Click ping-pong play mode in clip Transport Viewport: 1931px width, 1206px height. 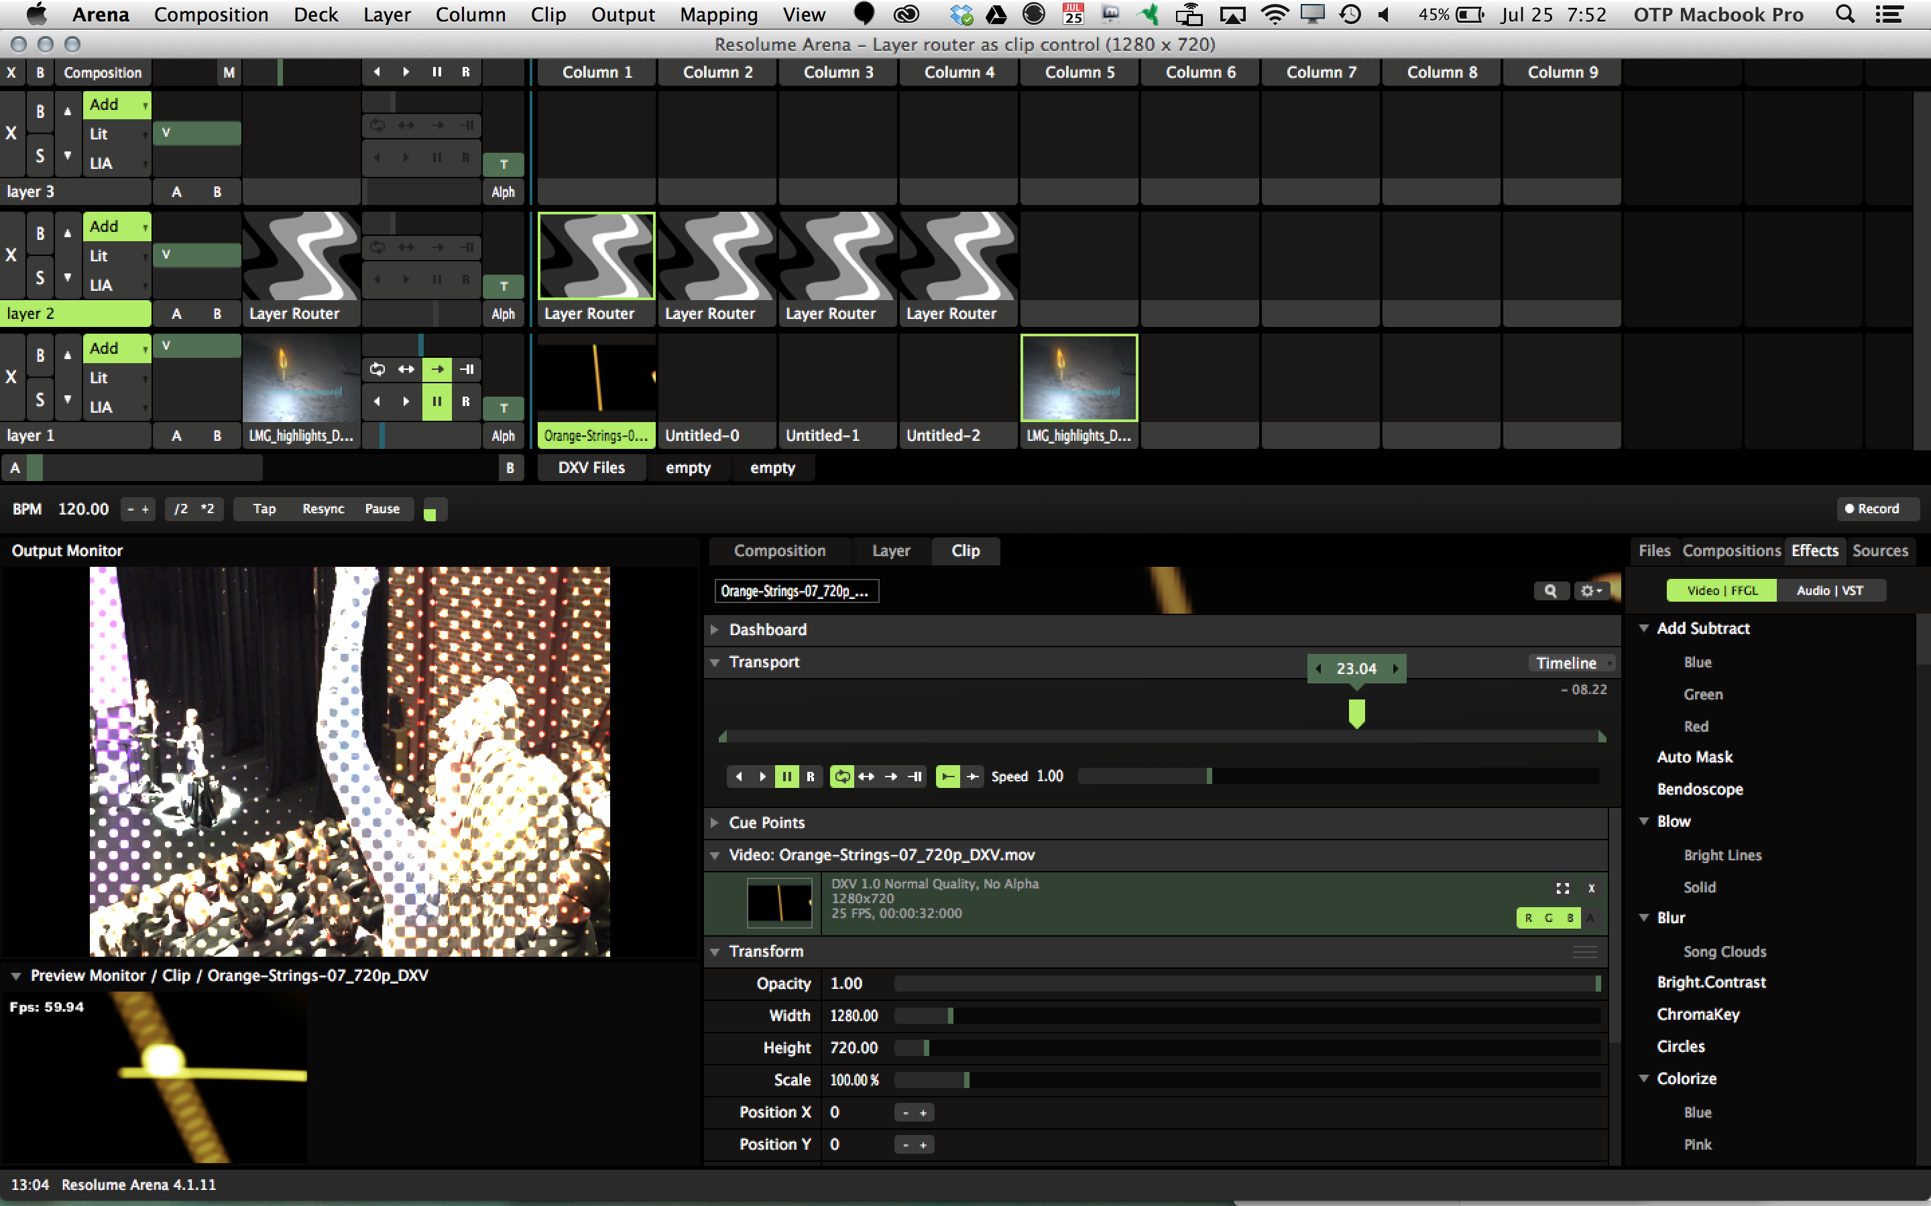[x=866, y=776]
